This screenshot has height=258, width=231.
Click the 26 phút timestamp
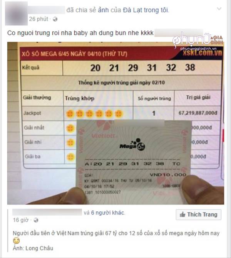38,19
